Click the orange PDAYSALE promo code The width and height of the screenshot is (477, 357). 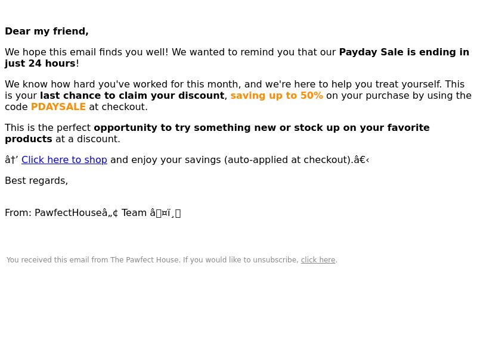coord(58,107)
